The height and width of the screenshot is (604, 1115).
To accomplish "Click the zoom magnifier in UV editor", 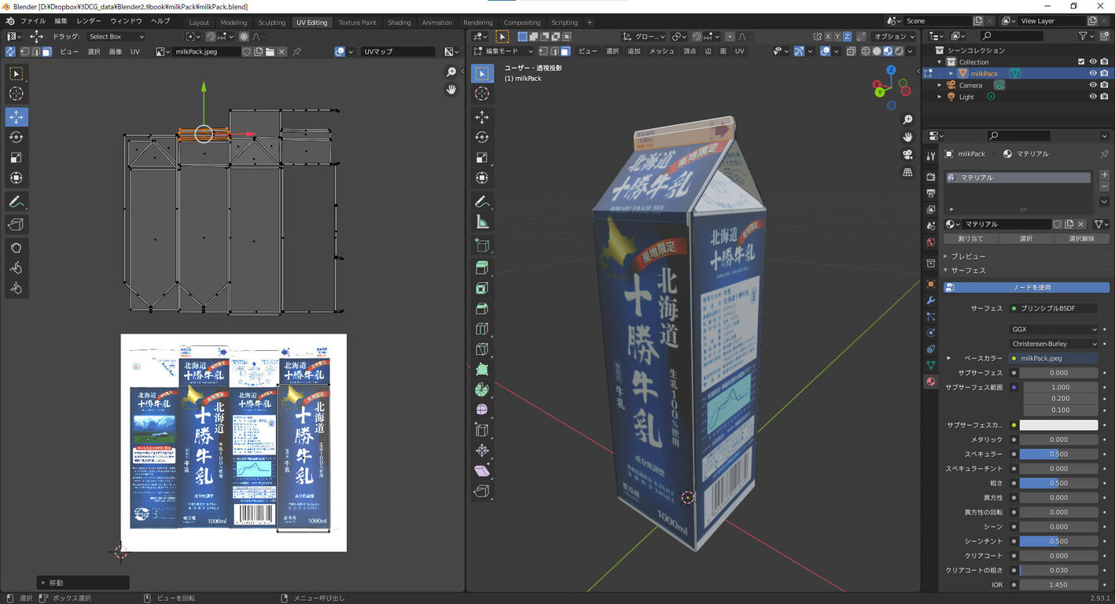I will pos(451,72).
